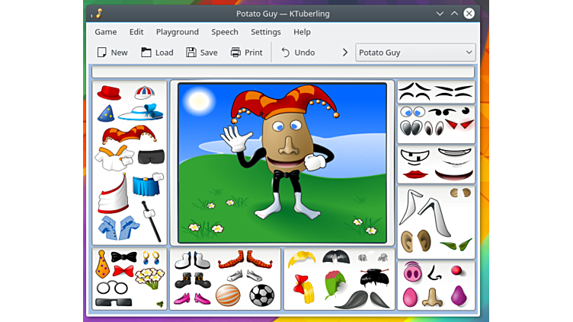Select the red lips mouth
This screenshot has width=573, height=322.
click(413, 174)
